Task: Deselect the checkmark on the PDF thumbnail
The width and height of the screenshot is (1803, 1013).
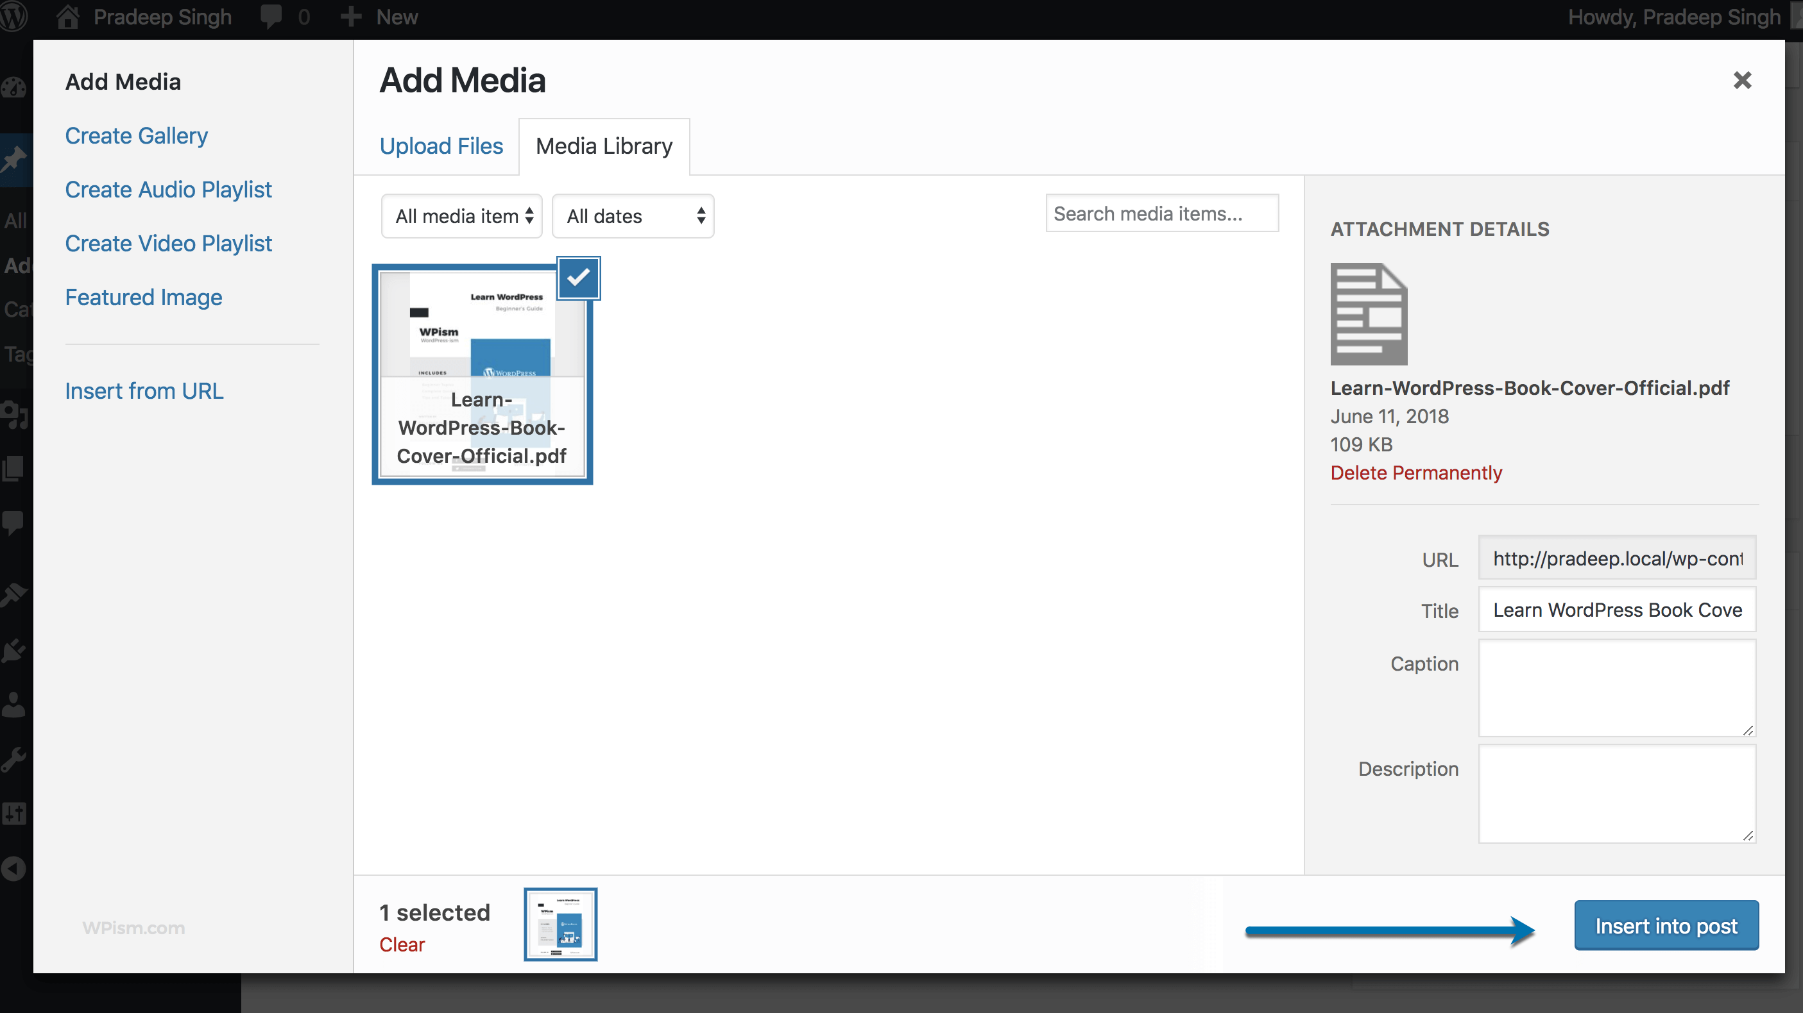Action: [577, 278]
